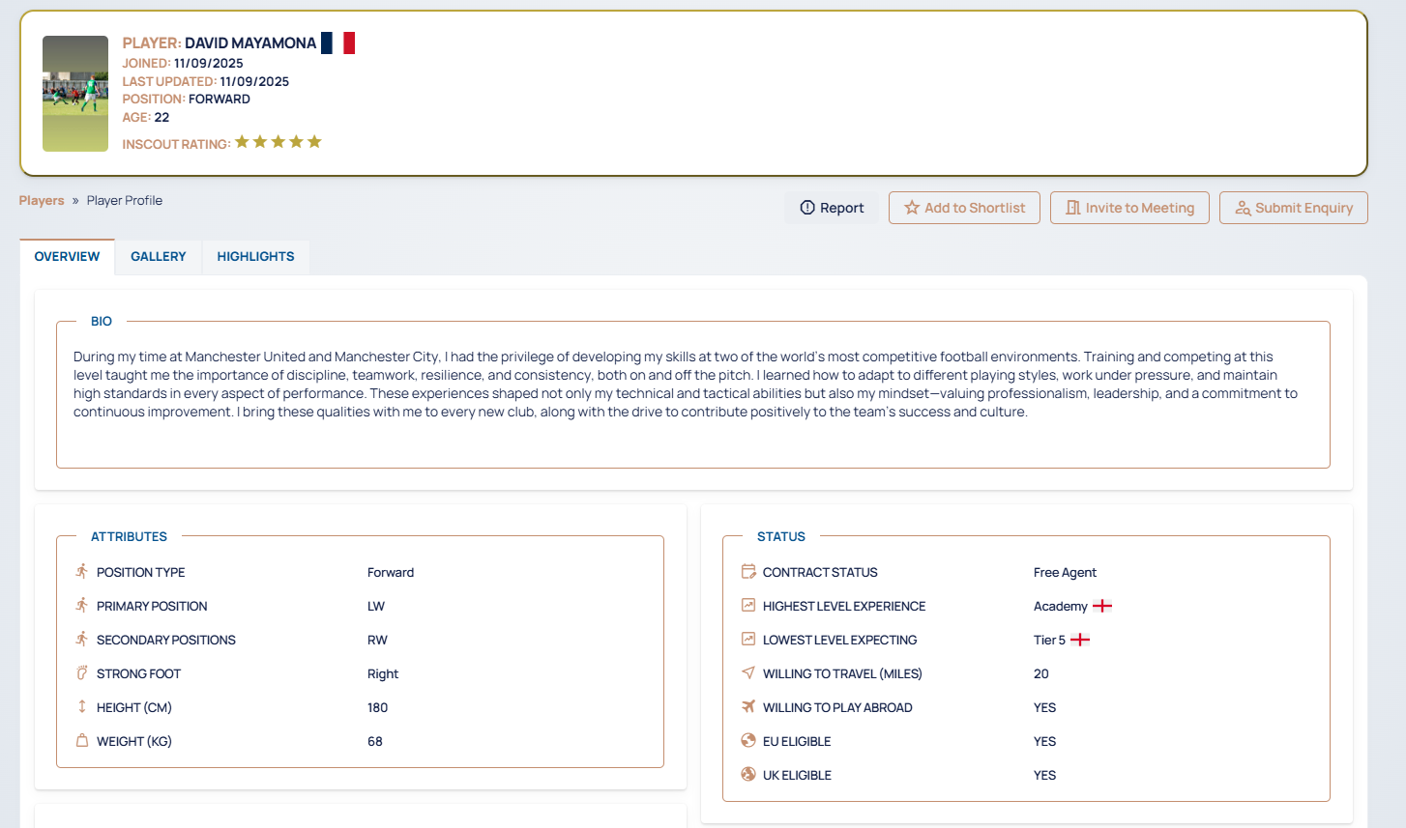Viewport: 1406px width, 828px height.
Task: Add player to shortlist
Action: 964,208
